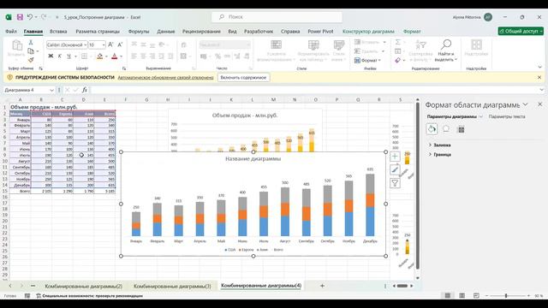This screenshot has width=548, height=308.
Task: Select the Effects pentagon icon in pane
Action: [446, 129]
